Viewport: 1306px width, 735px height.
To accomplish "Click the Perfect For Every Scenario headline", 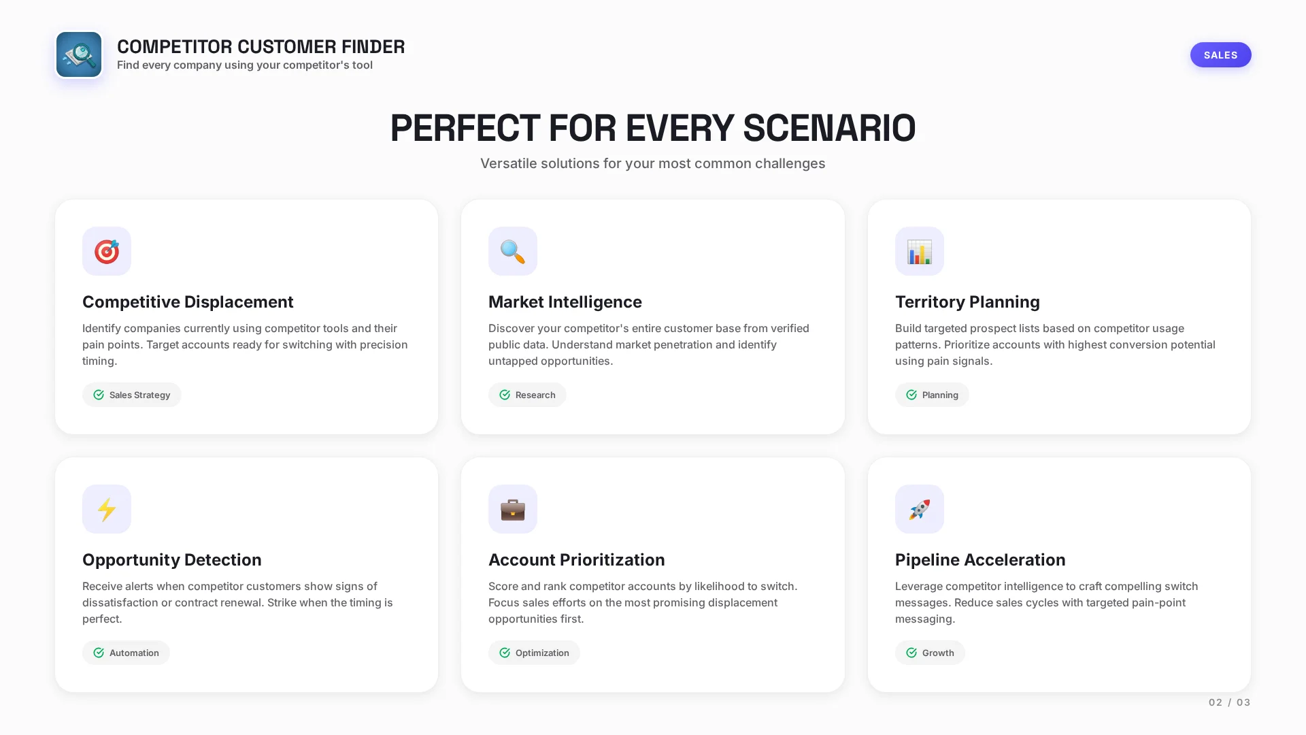I will (653, 128).
